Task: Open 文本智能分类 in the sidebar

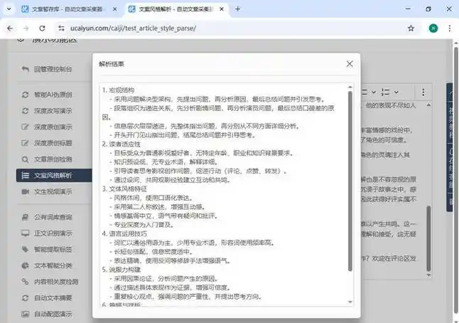Action: click(47, 265)
